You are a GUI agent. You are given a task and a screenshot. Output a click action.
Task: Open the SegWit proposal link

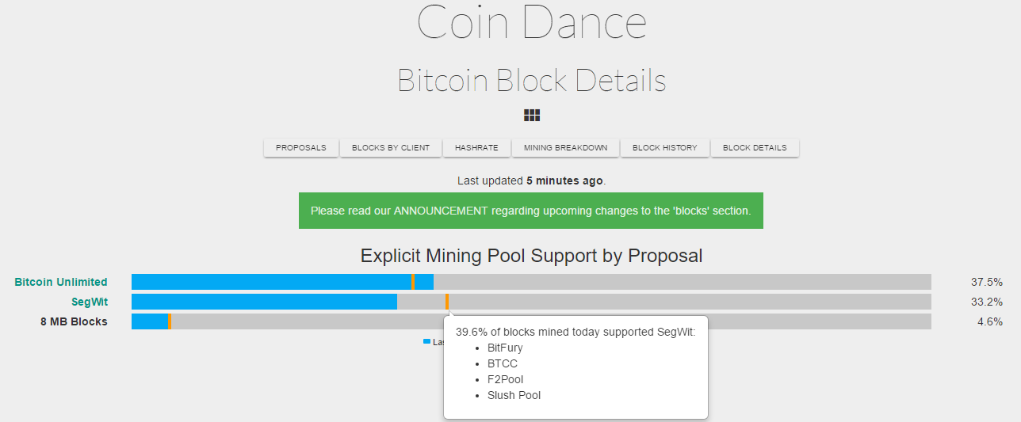pos(90,302)
